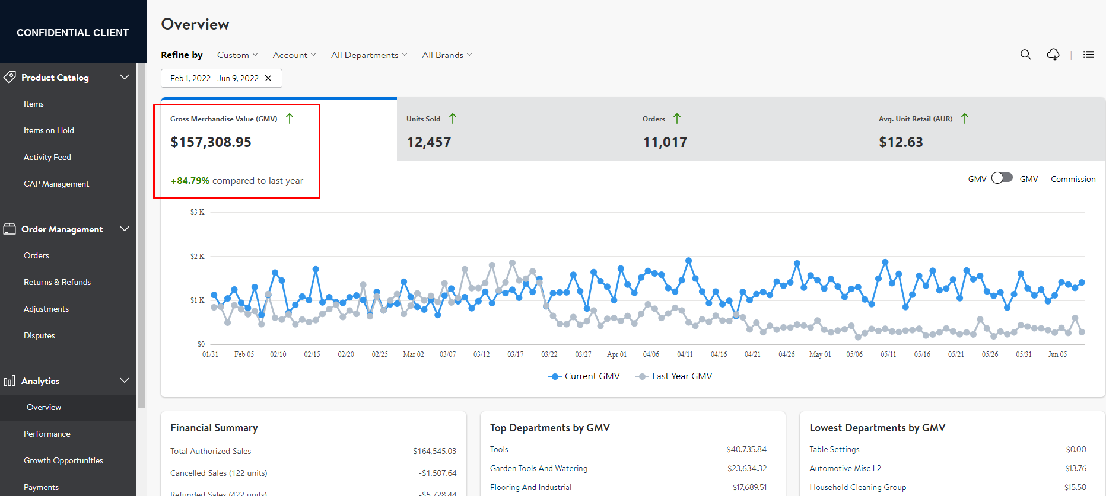The image size is (1106, 496).
Task: Click Automotive Misc L2 row
Action: tap(948, 468)
